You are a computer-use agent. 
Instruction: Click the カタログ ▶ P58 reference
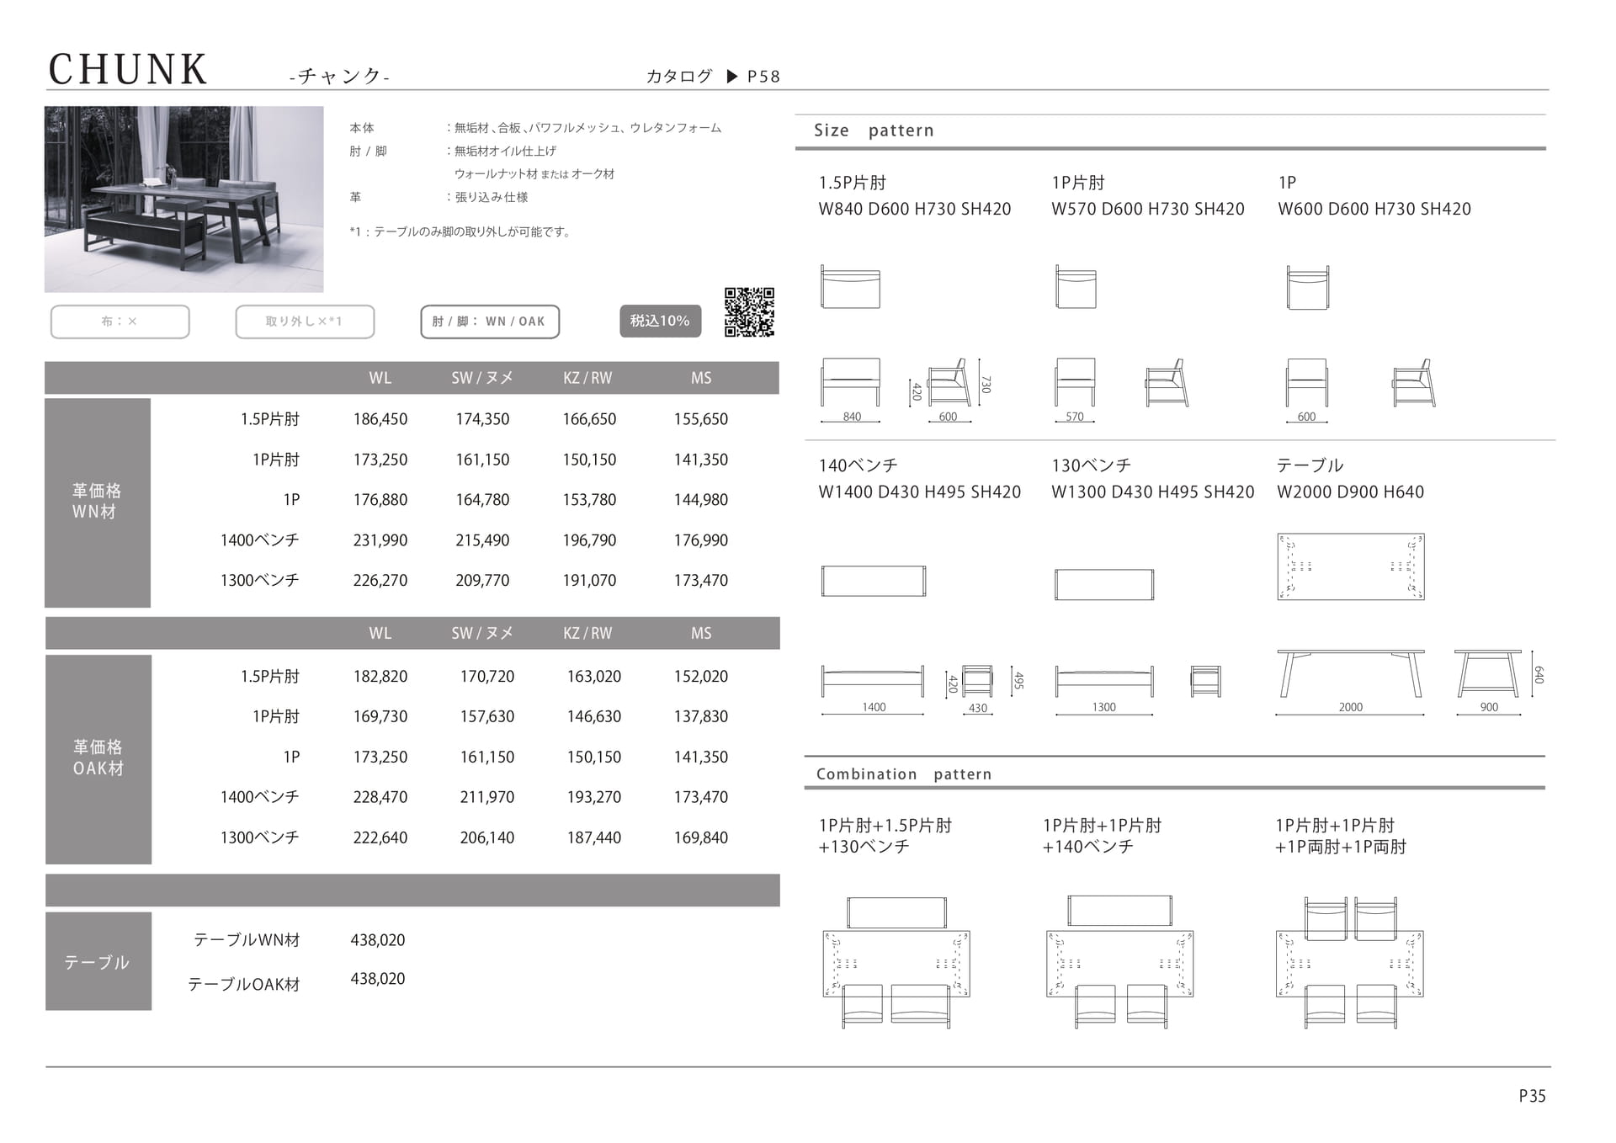[713, 77]
